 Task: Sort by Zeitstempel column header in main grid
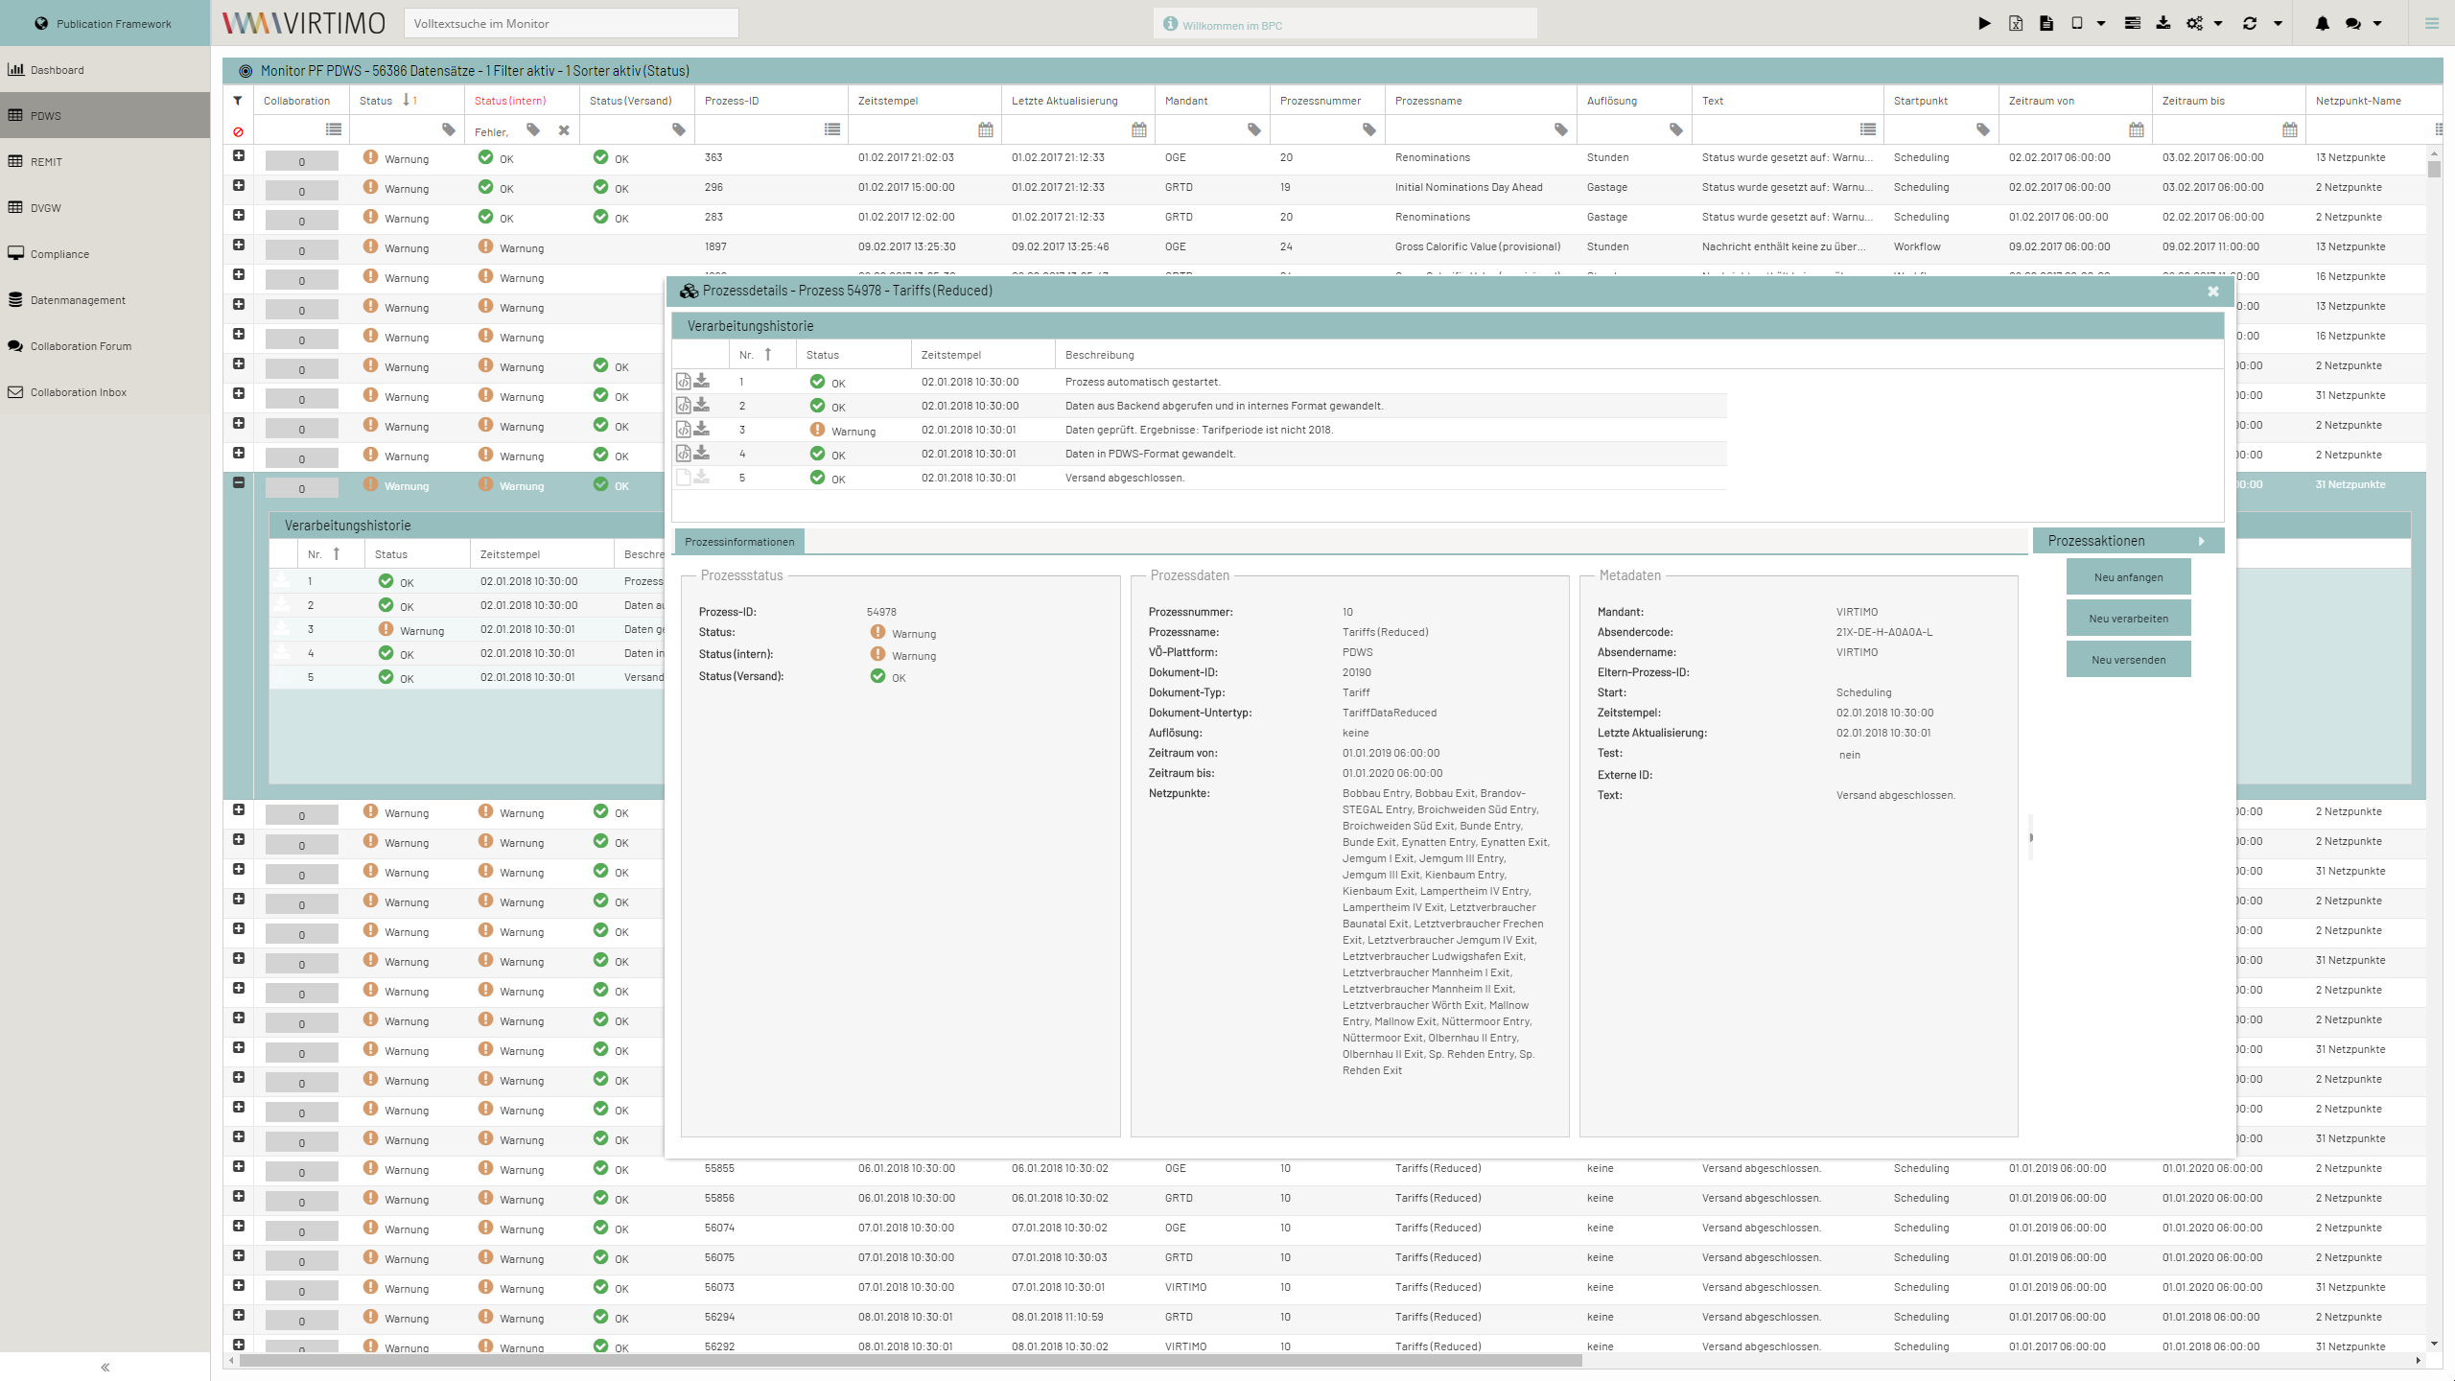pos(924,100)
